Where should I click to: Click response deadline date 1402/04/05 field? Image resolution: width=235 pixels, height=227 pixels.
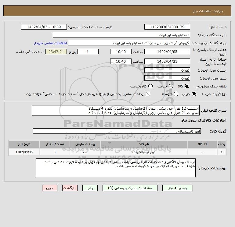(167, 51)
